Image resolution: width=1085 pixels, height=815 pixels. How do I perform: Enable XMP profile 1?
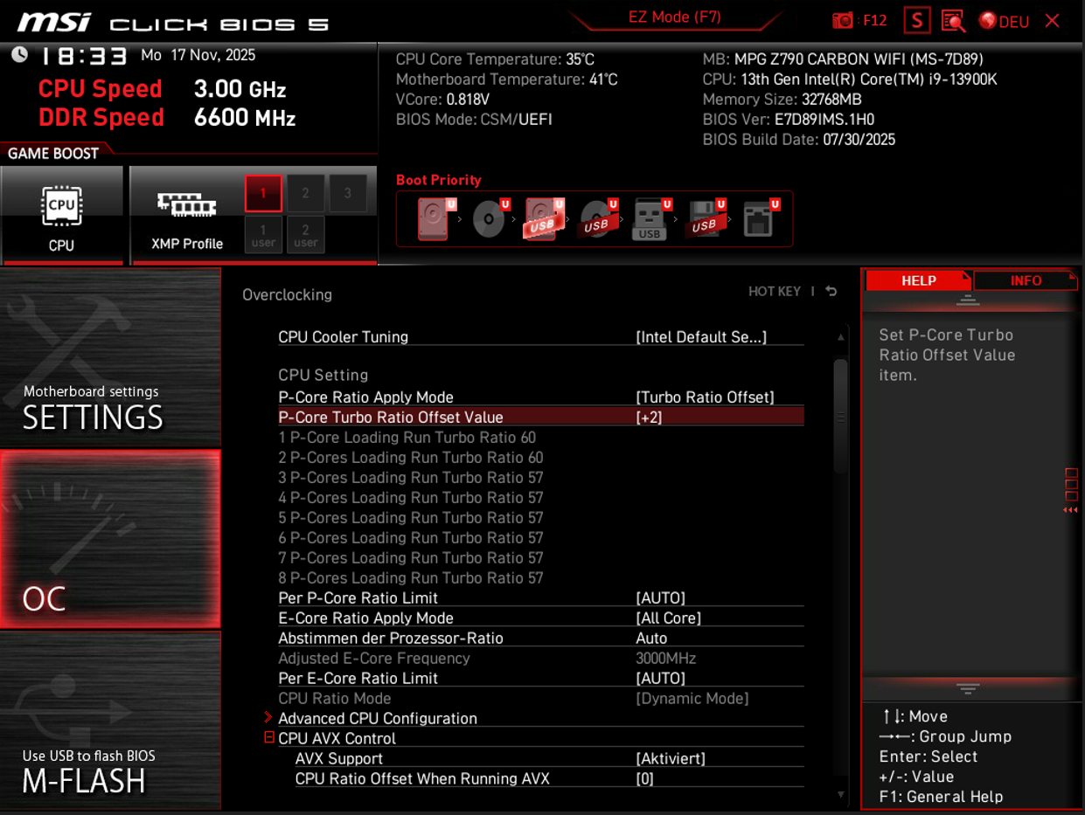pyautogui.click(x=263, y=193)
